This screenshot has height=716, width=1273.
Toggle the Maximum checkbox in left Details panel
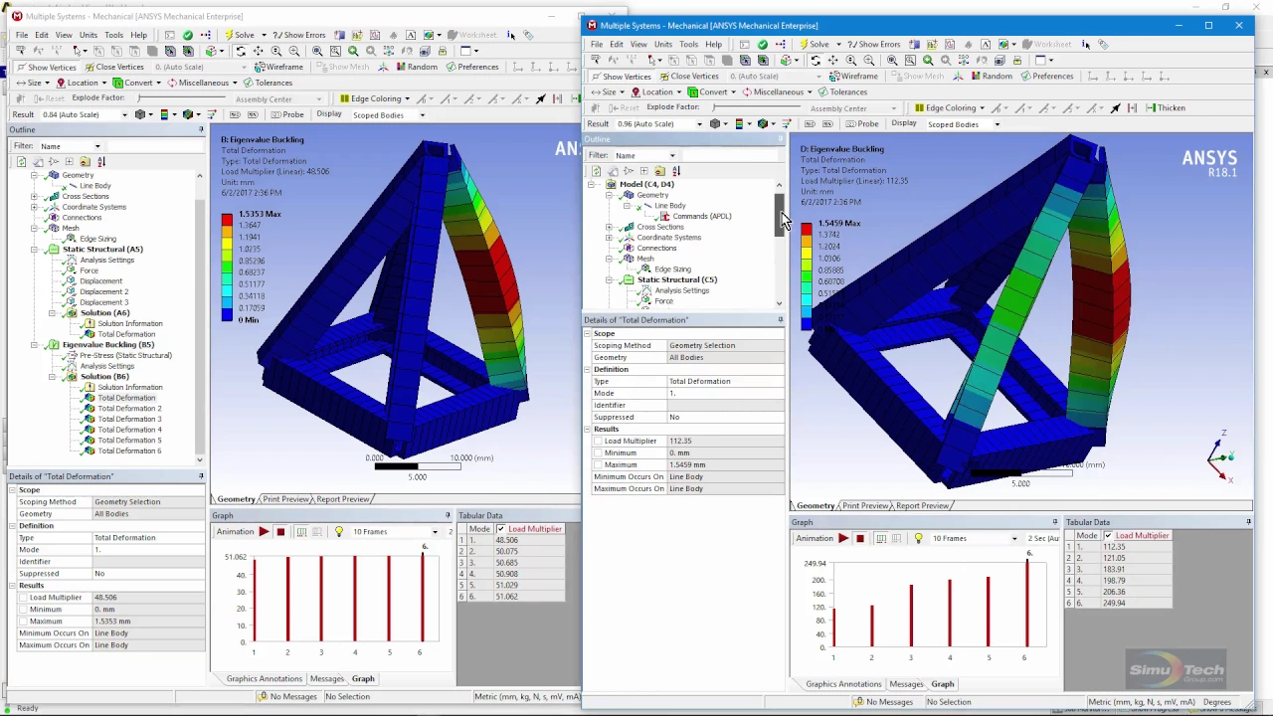[x=23, y=622]
